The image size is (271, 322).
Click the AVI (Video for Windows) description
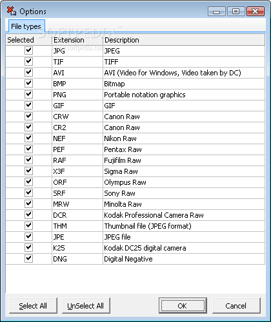pos(172,73)
